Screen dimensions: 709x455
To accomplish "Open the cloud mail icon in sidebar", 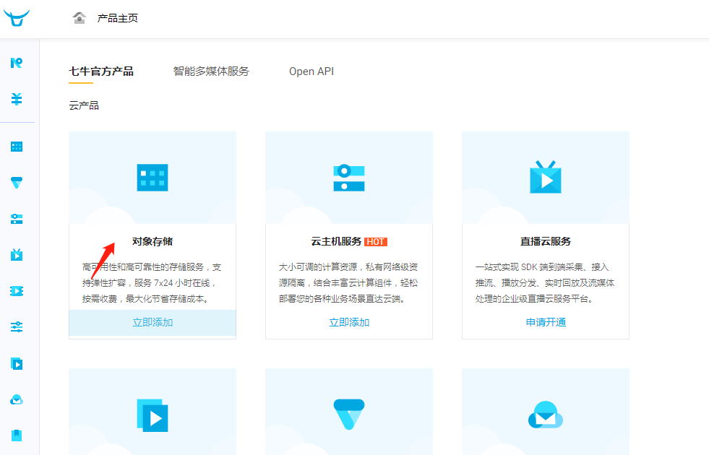I will [x=17, y=399].
